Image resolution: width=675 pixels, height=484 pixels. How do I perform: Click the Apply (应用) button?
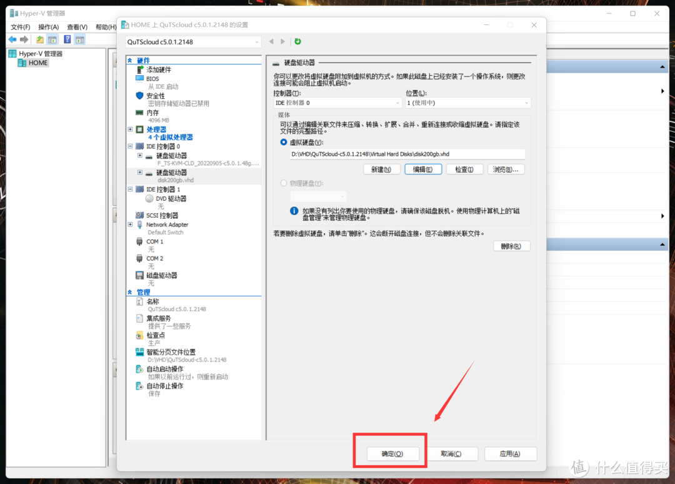point(510,454)
